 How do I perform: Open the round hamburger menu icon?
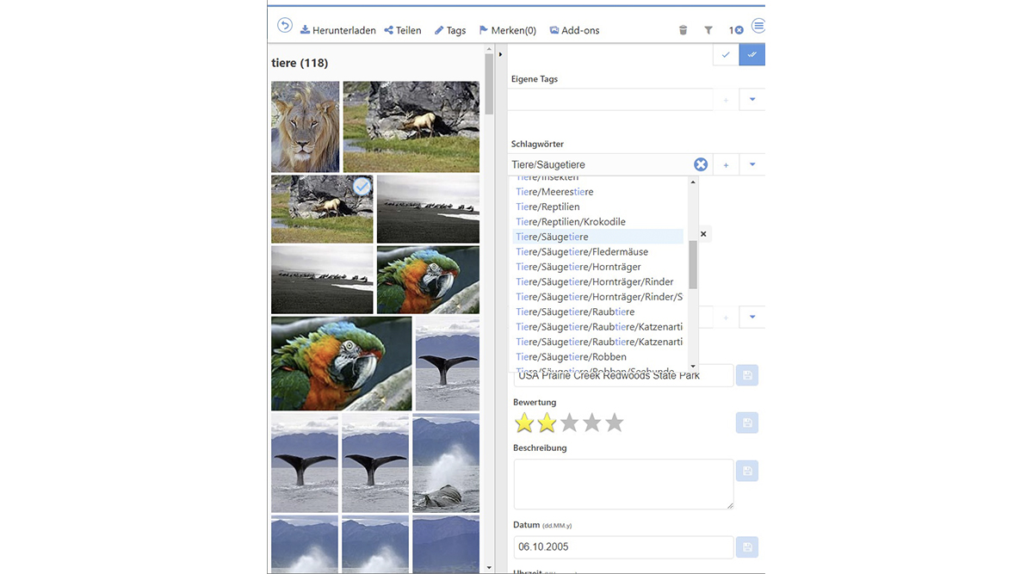758,27
